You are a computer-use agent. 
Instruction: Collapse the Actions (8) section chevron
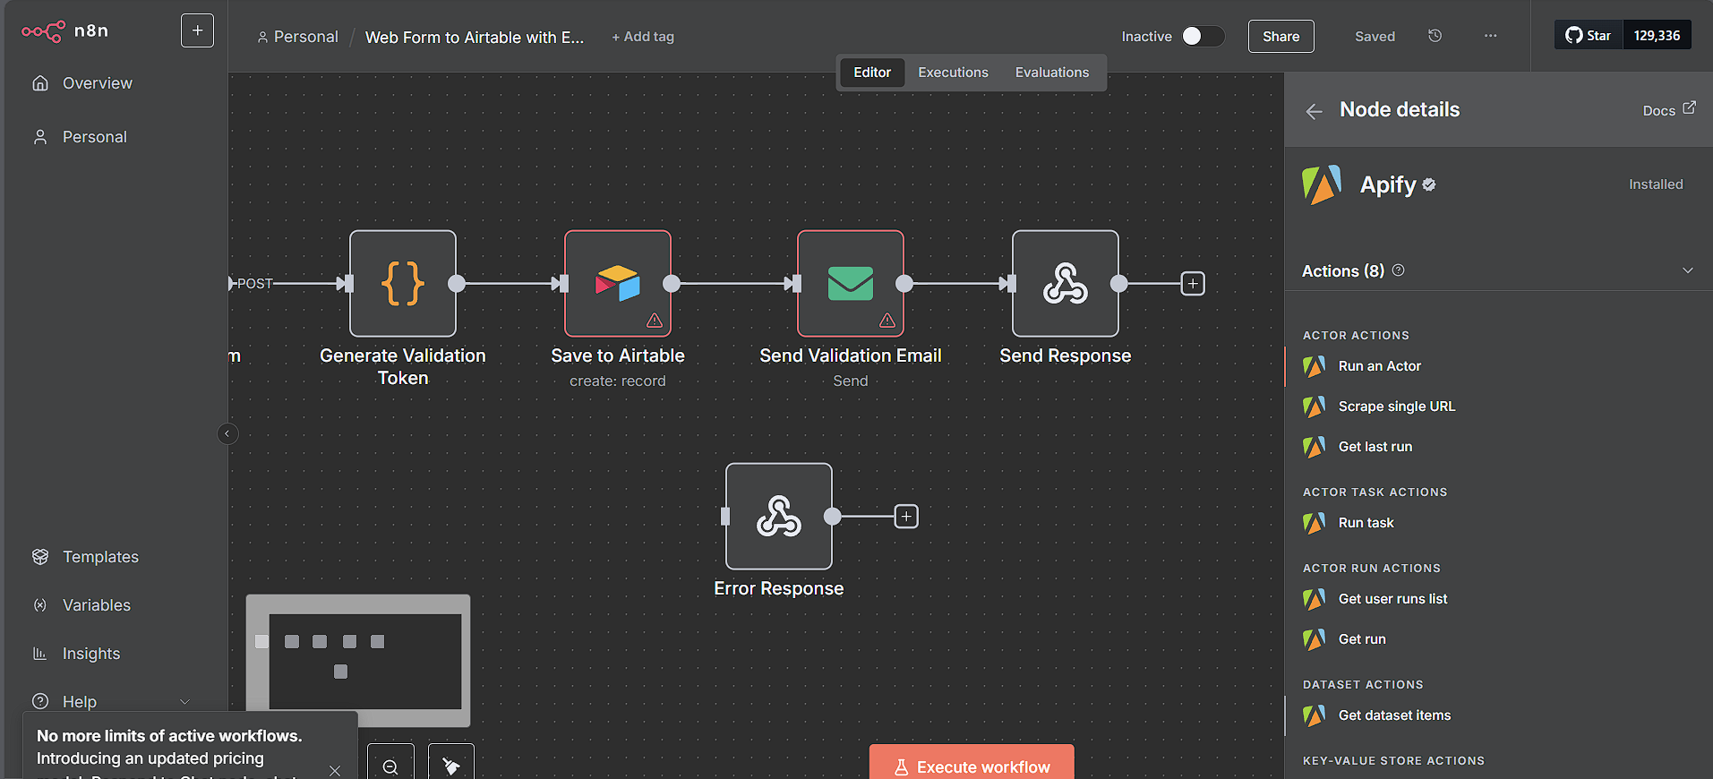point(1688,270)
